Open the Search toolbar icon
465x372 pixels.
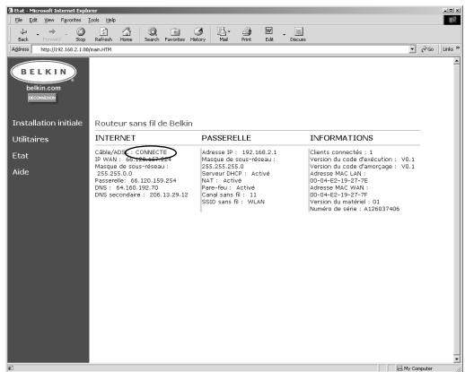152,35
